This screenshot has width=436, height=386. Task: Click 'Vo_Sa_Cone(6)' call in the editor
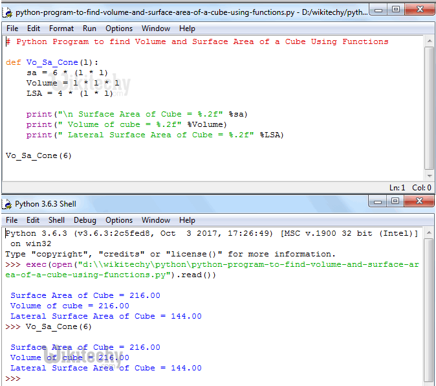[x=39, y=156]
